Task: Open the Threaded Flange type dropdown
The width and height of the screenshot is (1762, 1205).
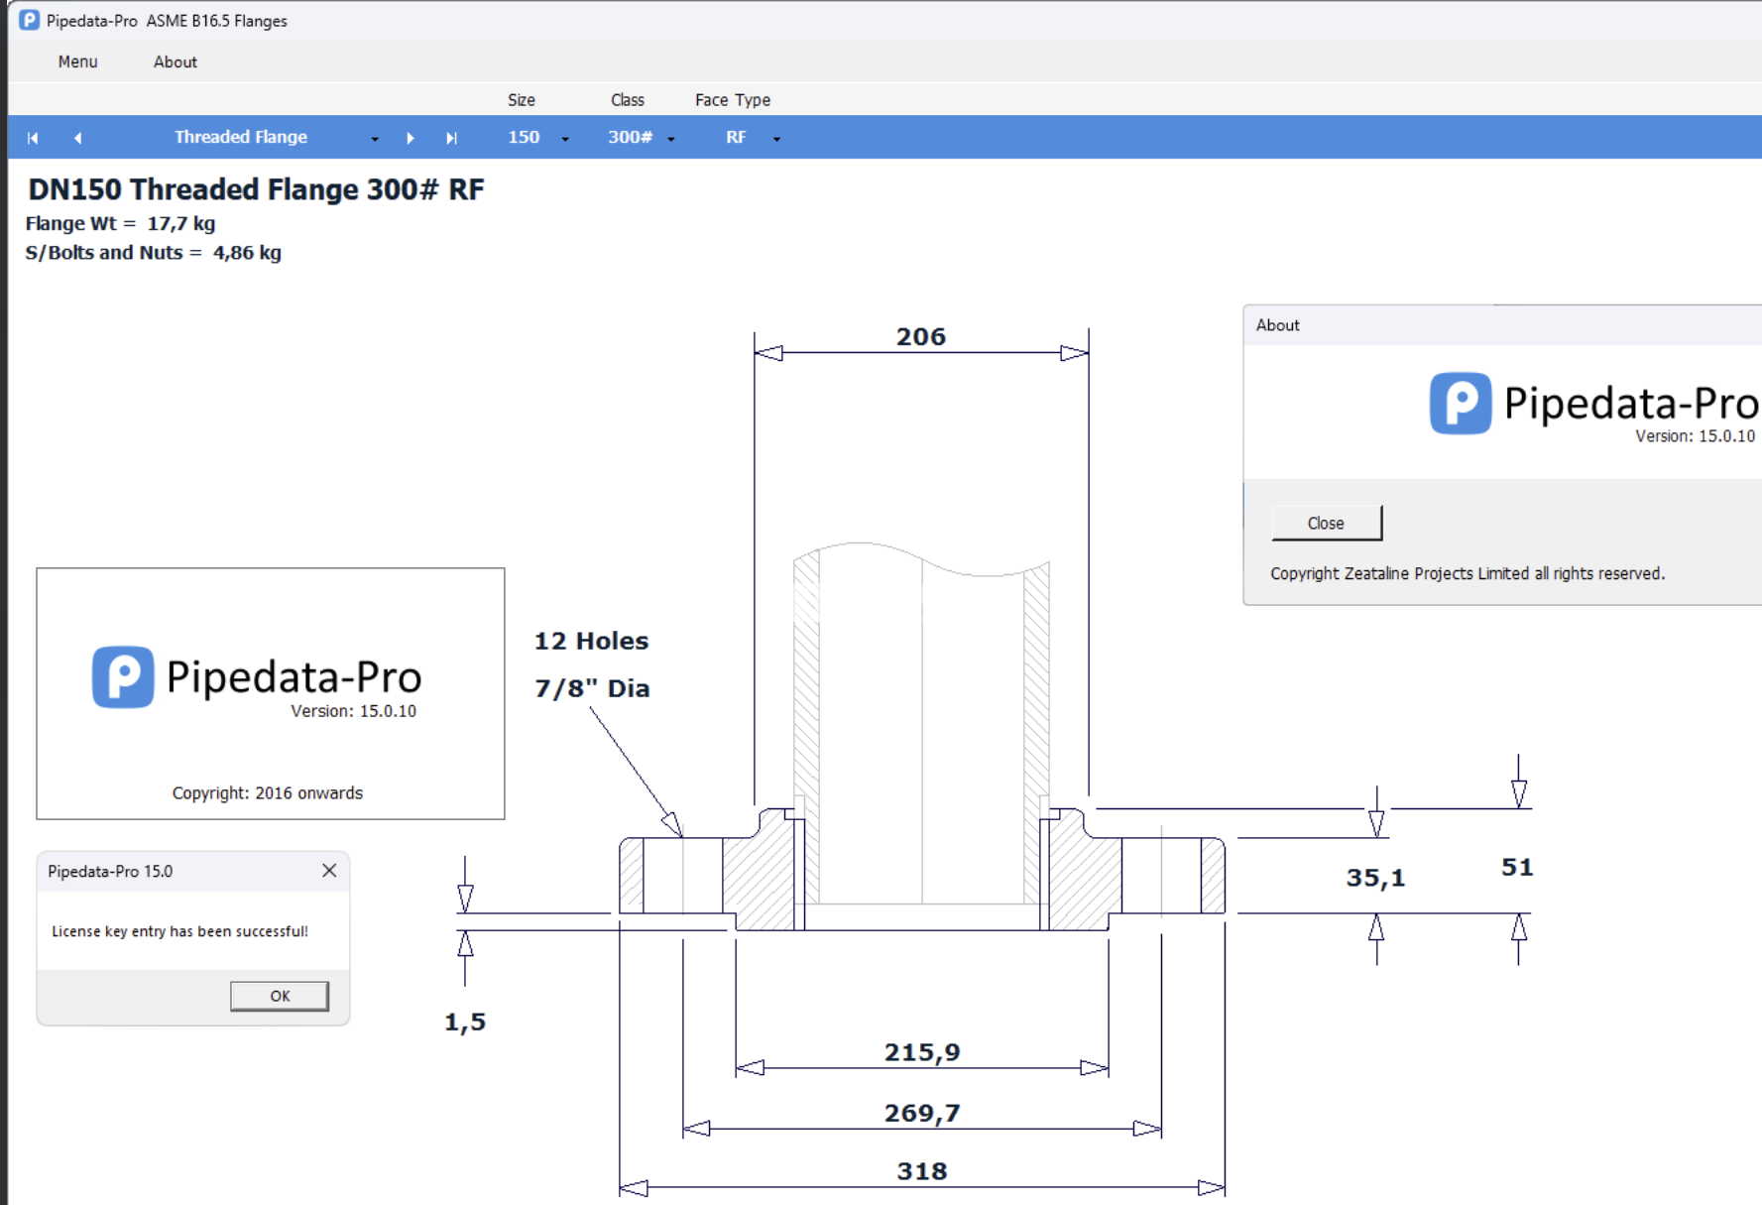Action: click(375, 139)
